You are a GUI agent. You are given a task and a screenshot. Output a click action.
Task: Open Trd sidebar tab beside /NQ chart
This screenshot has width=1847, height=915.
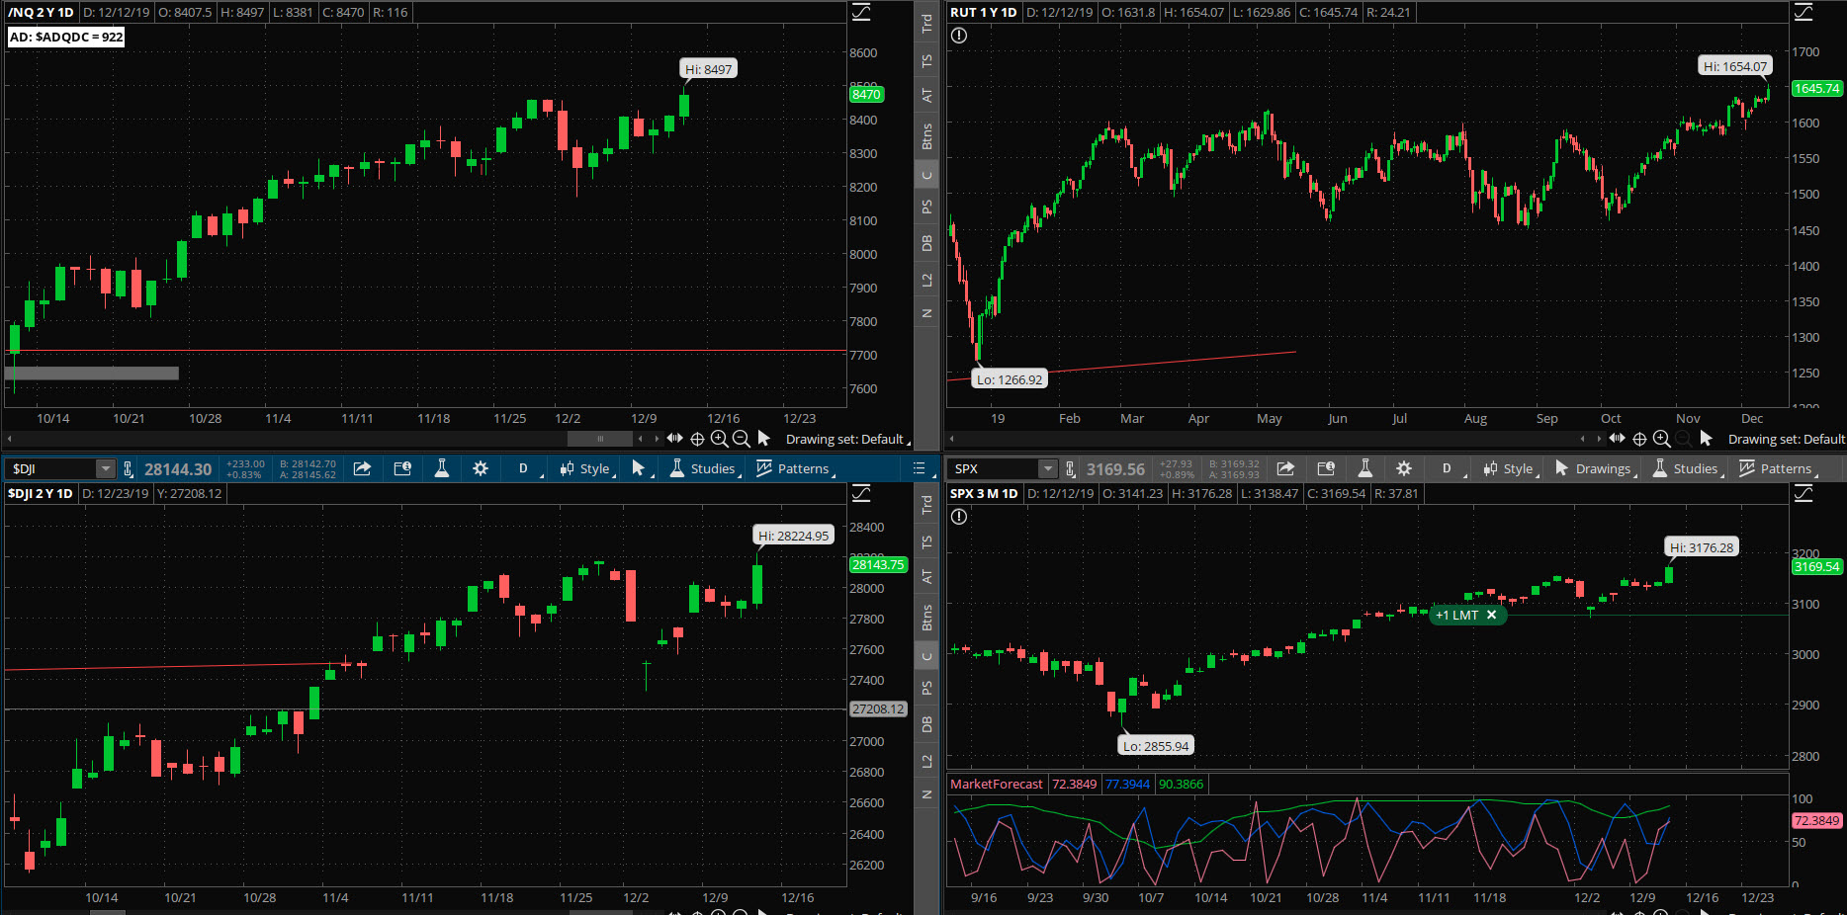click(x=926, y=24)
